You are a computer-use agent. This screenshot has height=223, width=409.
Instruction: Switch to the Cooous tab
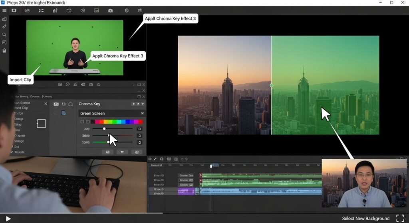[x=35, y=97]
